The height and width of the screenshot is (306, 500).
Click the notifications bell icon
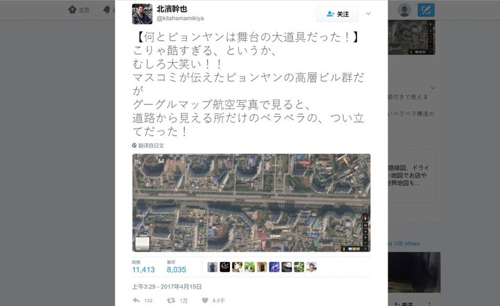[107, 10]
